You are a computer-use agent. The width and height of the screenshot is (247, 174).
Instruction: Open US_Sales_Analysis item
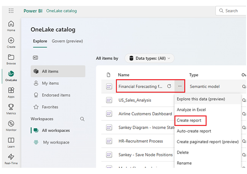135,100
